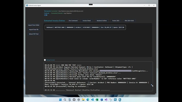Click the 'Passing to evaluator...' log line
Image resolution: width=182 pixels, height=102 pixels.
pyautogui.click(x=67, y=86)
